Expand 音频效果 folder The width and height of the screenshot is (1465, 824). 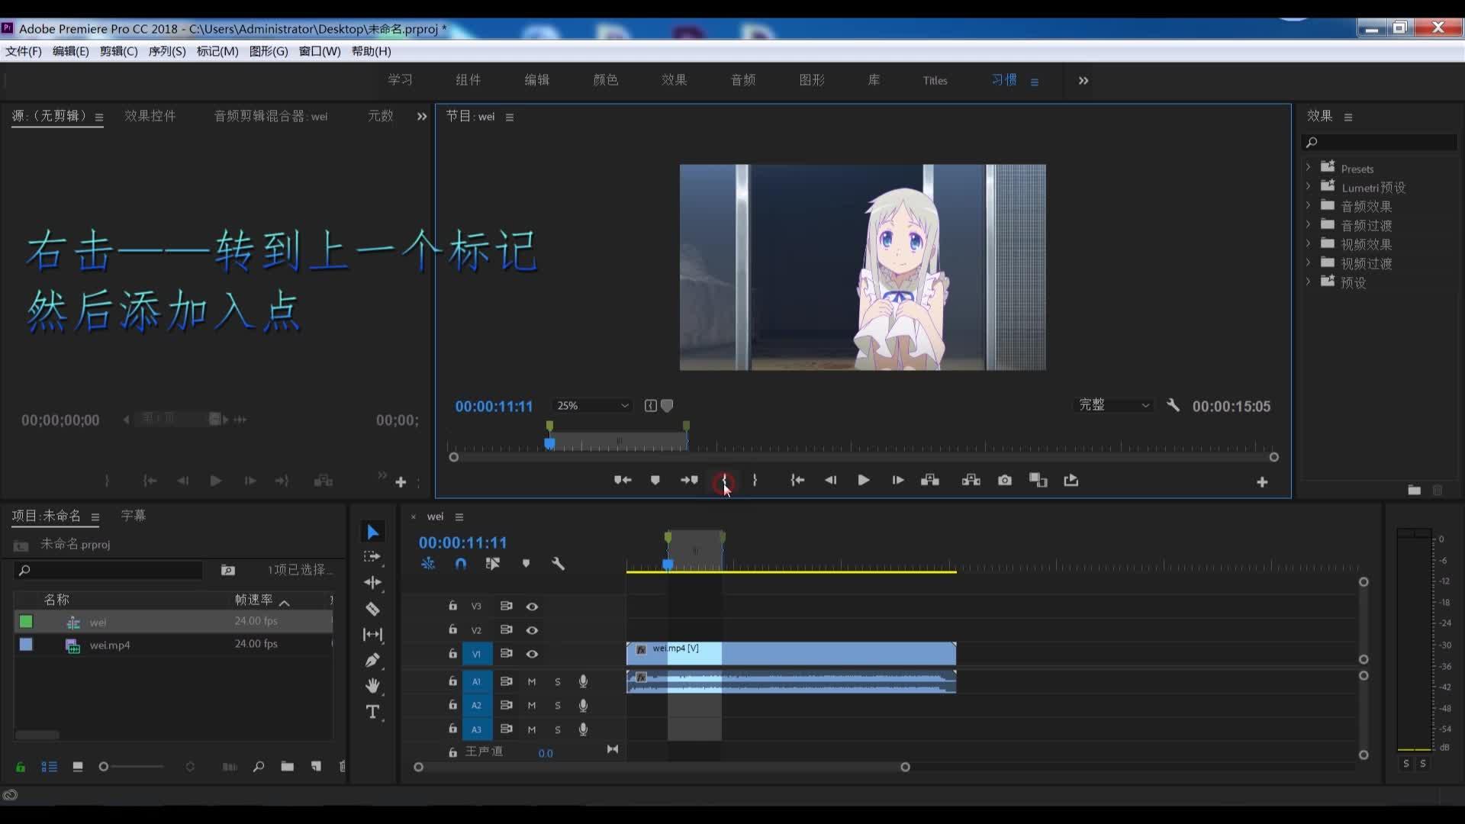[x=1308, y=205]
